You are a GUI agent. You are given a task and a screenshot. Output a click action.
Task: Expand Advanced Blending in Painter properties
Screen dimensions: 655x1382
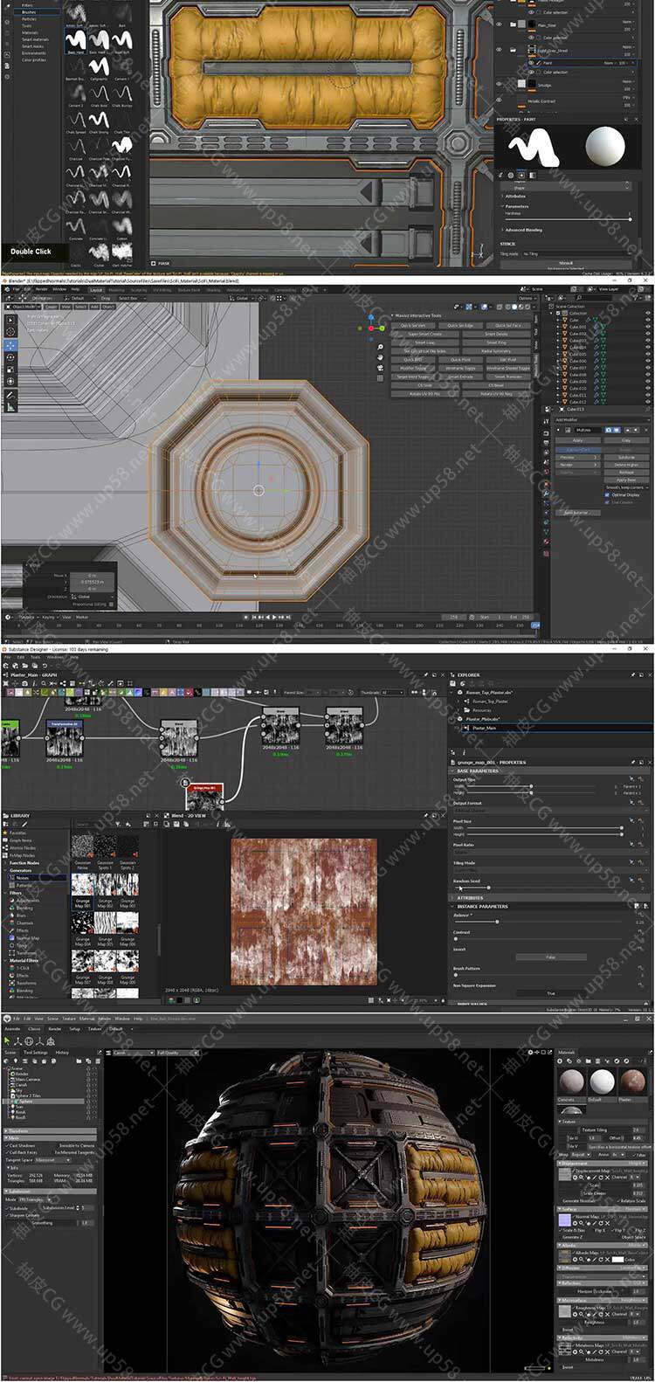[523, 230]
